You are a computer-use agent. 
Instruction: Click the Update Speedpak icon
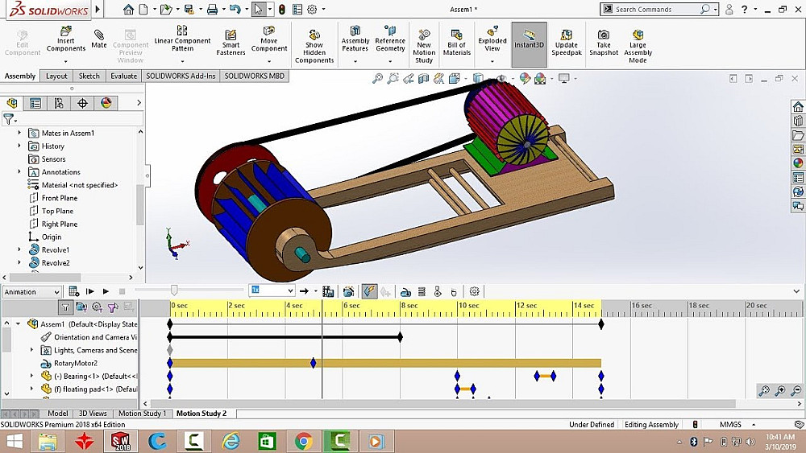566,42
